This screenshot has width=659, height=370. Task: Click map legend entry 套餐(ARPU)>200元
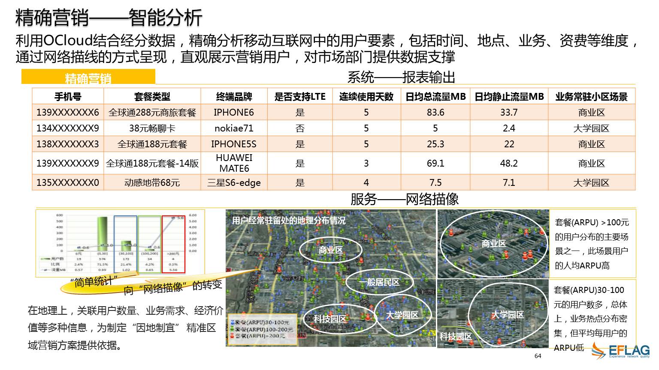point(257,336)
